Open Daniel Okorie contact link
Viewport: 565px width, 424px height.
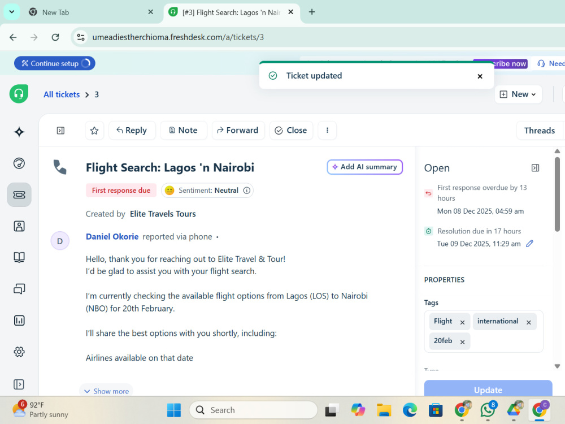[112, 236]
